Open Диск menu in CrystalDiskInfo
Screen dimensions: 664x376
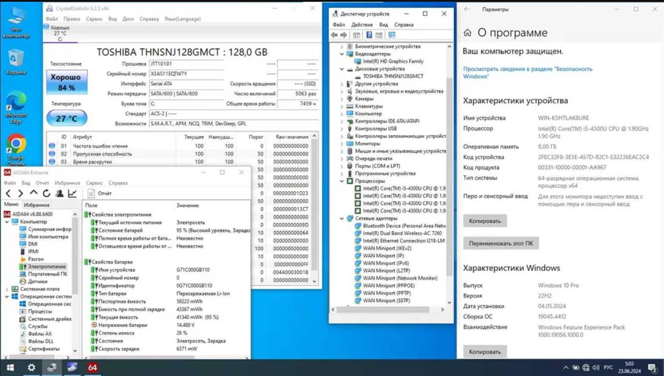pyautogui.click(x=128, y=19)
